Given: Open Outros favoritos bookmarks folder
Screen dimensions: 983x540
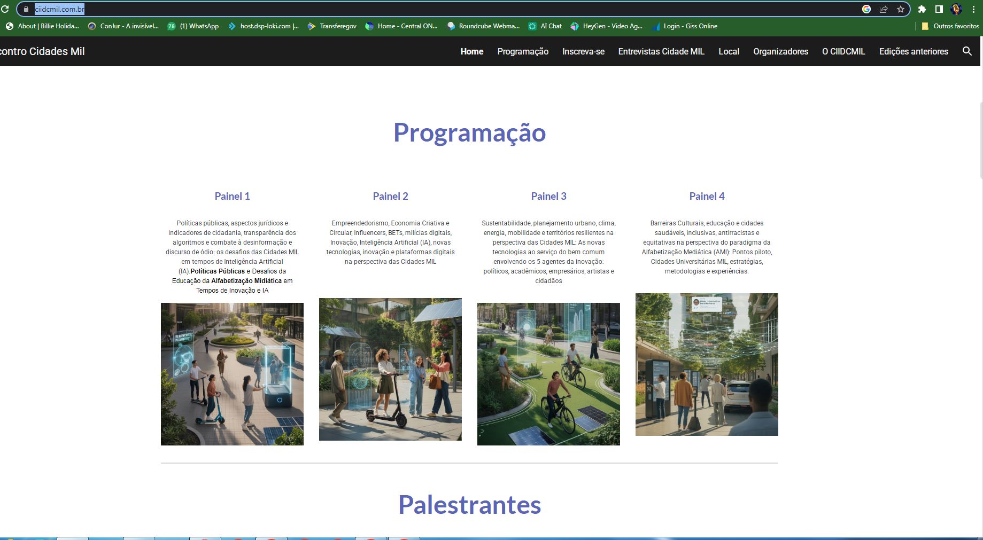Looking at the screenshot, I should click(950, 26).
